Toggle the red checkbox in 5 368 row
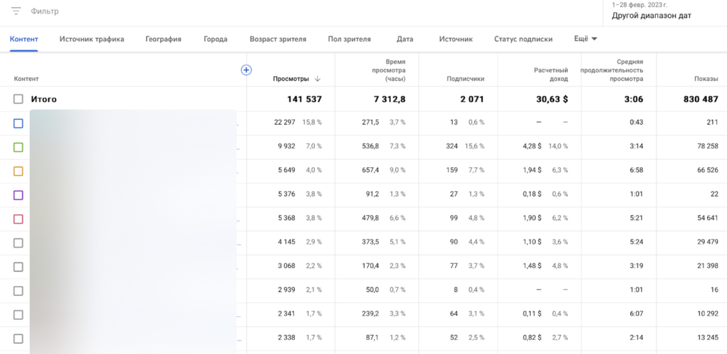Viewport: 727px width, 354px height. click(x=18, y=219)
